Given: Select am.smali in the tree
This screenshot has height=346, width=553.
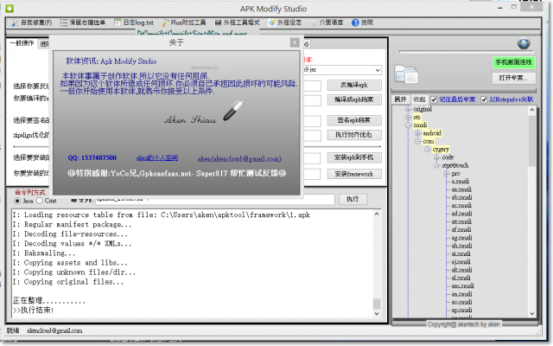Looking at the screenshot, I should pos(463,286).
